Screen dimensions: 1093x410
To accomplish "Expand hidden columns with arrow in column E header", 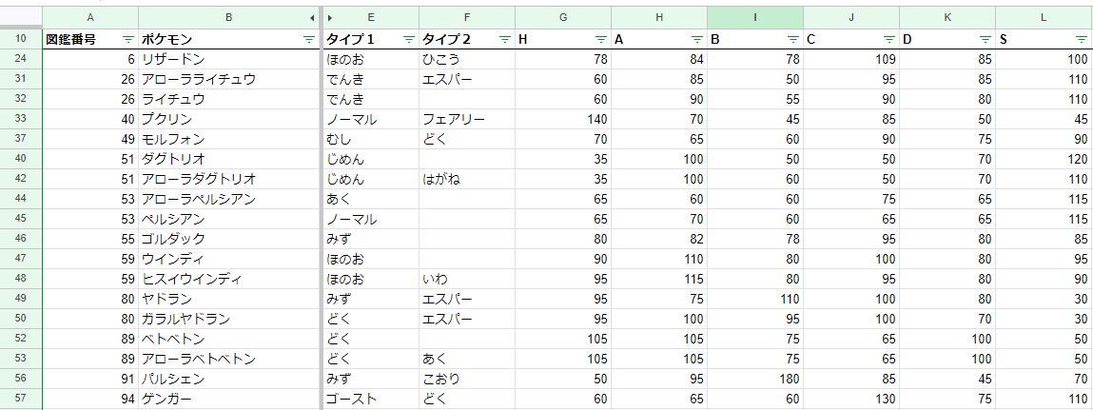I will 330,17.
